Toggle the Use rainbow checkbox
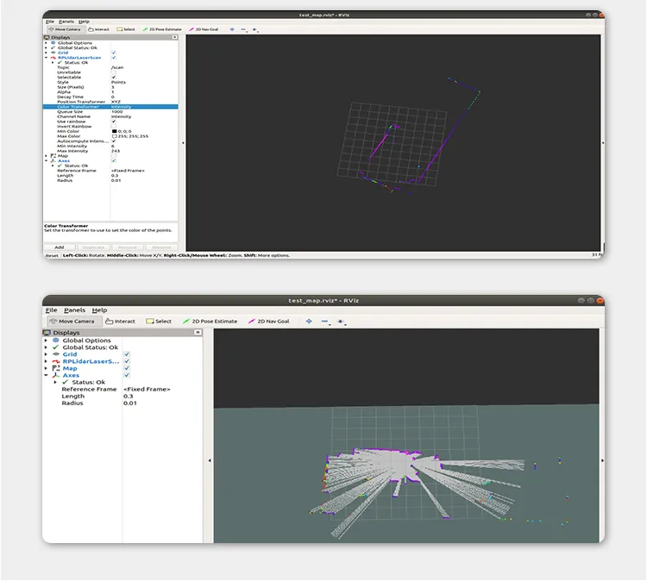Screen dimensions: 647x581 113,122
